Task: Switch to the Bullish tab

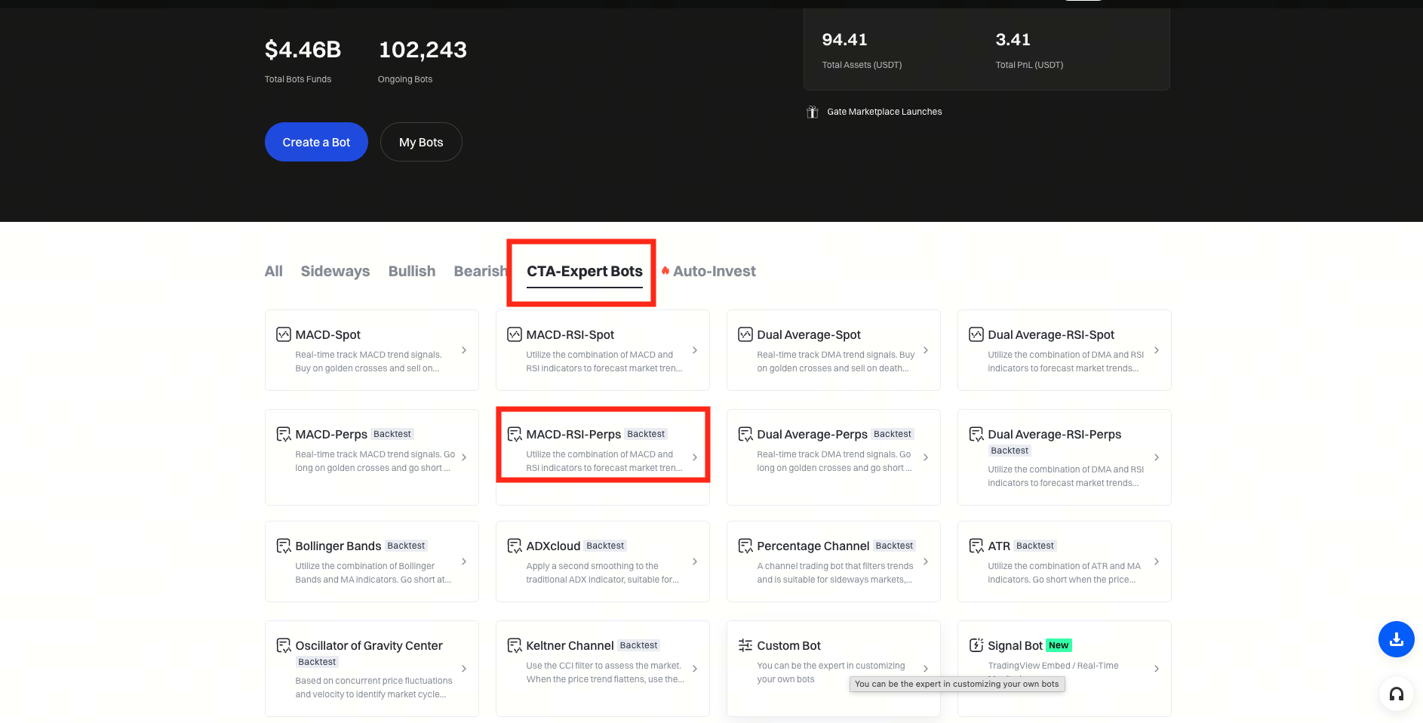Action: click(x=412, y=271)
